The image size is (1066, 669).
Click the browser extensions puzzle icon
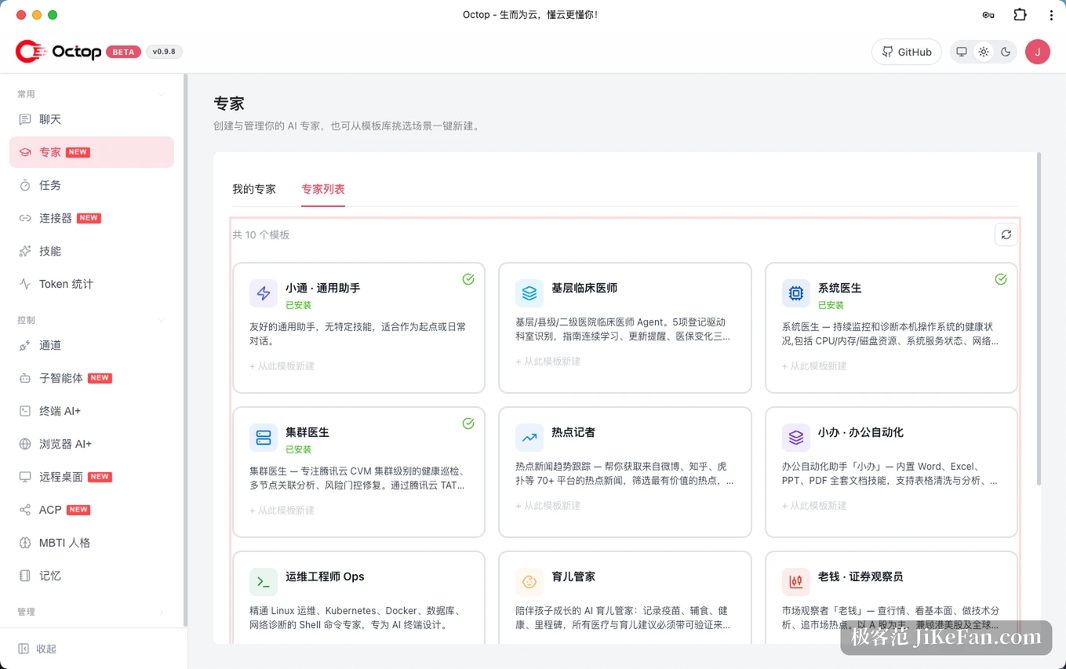pyautogui.click(x=1020, y=15)
